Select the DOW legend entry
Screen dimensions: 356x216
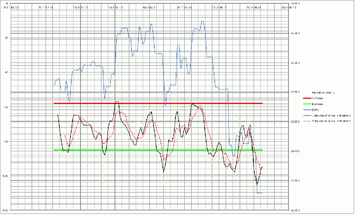point(311,110)
